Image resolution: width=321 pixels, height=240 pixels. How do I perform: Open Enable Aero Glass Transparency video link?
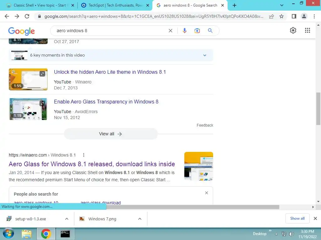pyautogui.click(x=106, y=102)
